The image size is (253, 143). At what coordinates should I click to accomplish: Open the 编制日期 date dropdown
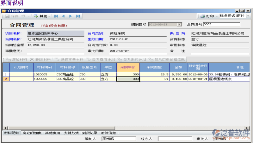180,24
